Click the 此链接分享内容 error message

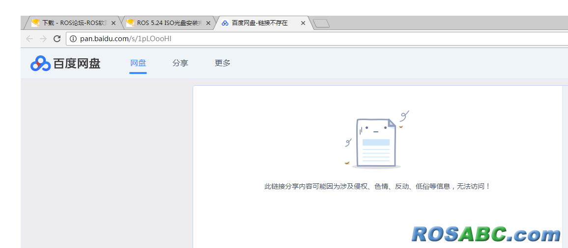click(377, 187)
